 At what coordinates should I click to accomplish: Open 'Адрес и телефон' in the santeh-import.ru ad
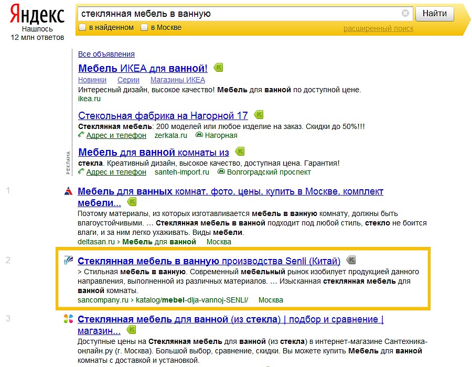pyautogui.click(x=116, y=172)
